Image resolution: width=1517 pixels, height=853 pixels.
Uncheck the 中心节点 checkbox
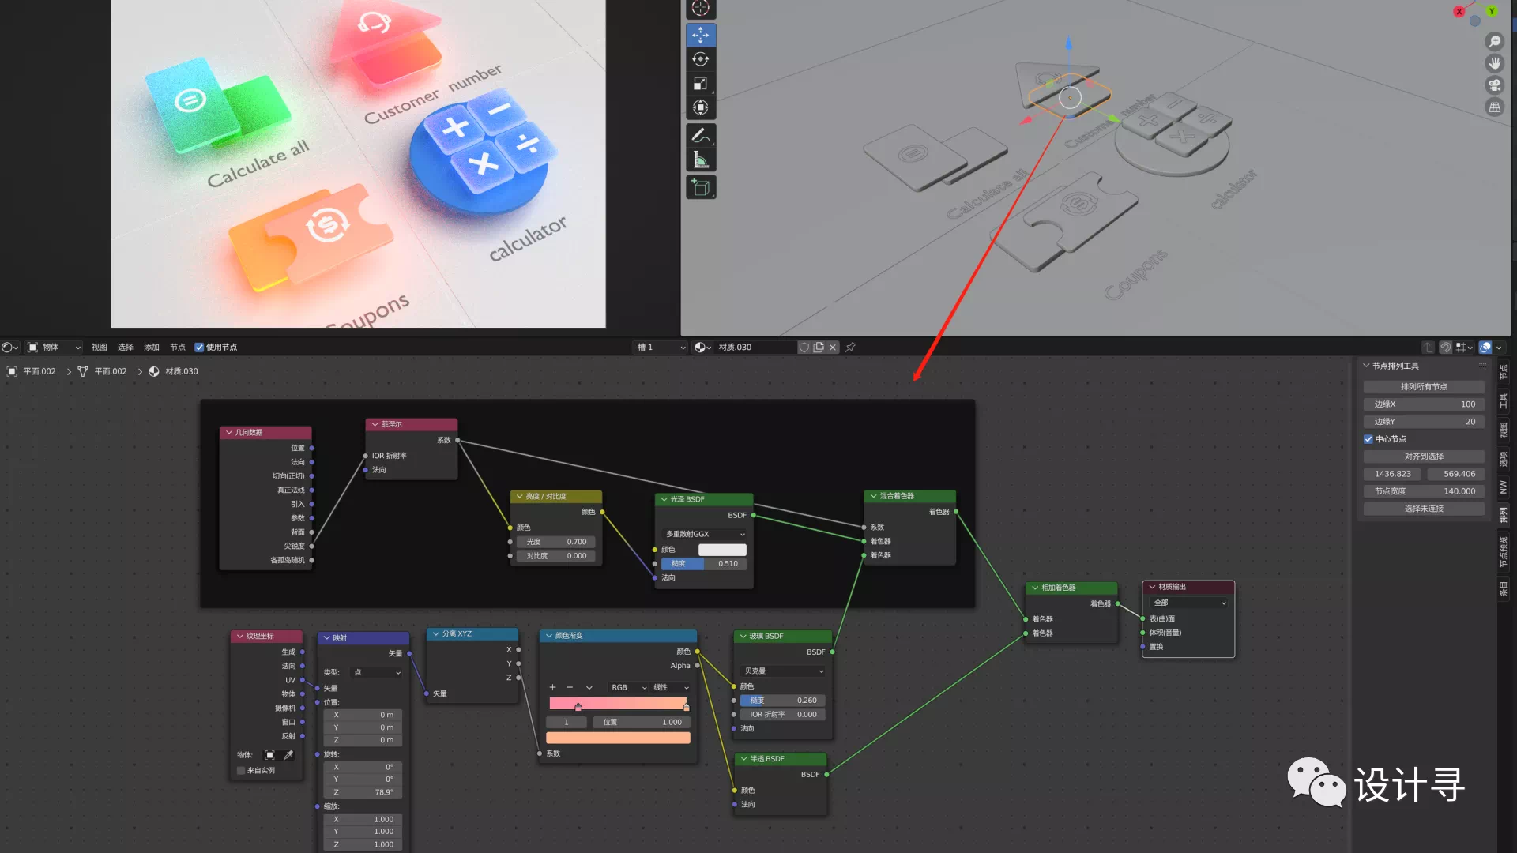tap(1368, 439)
